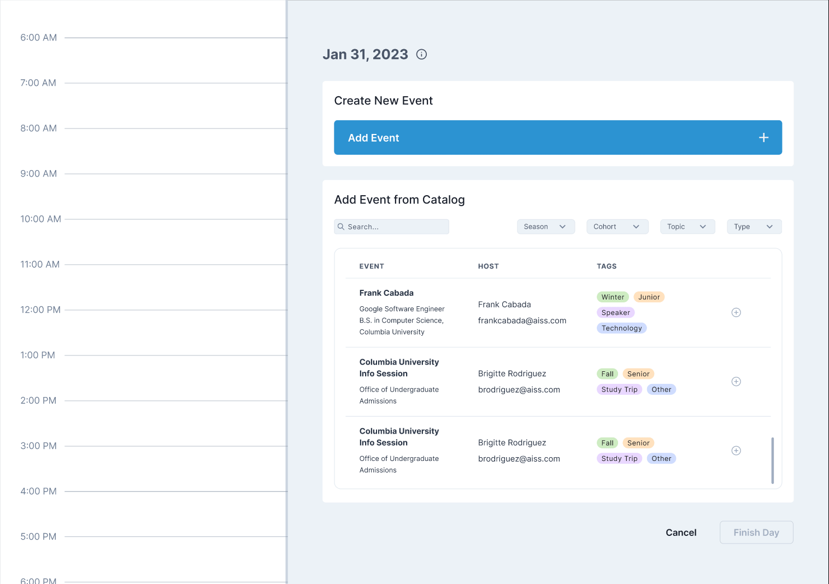Click plus icon for first Columbia Info Session
Image resolution: width=829 pixels, height=584 pixels.
coord(736,381)
